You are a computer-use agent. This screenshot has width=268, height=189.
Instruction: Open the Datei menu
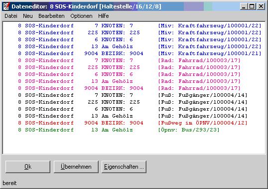[11, 16]
